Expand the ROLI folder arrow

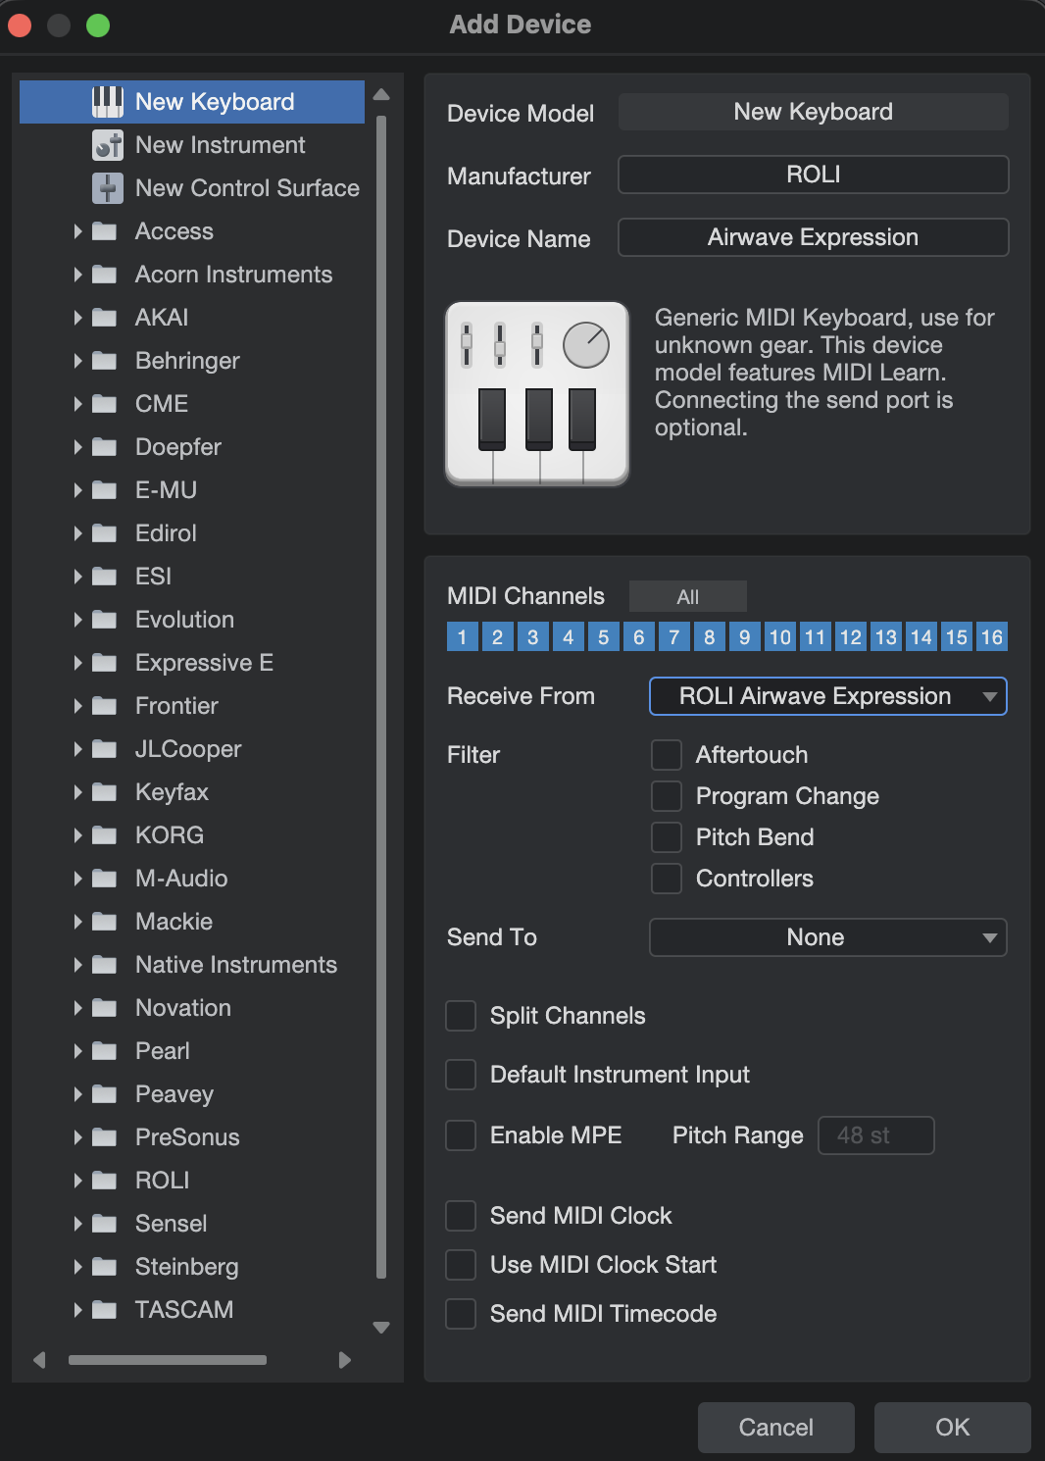[77, 1181]
